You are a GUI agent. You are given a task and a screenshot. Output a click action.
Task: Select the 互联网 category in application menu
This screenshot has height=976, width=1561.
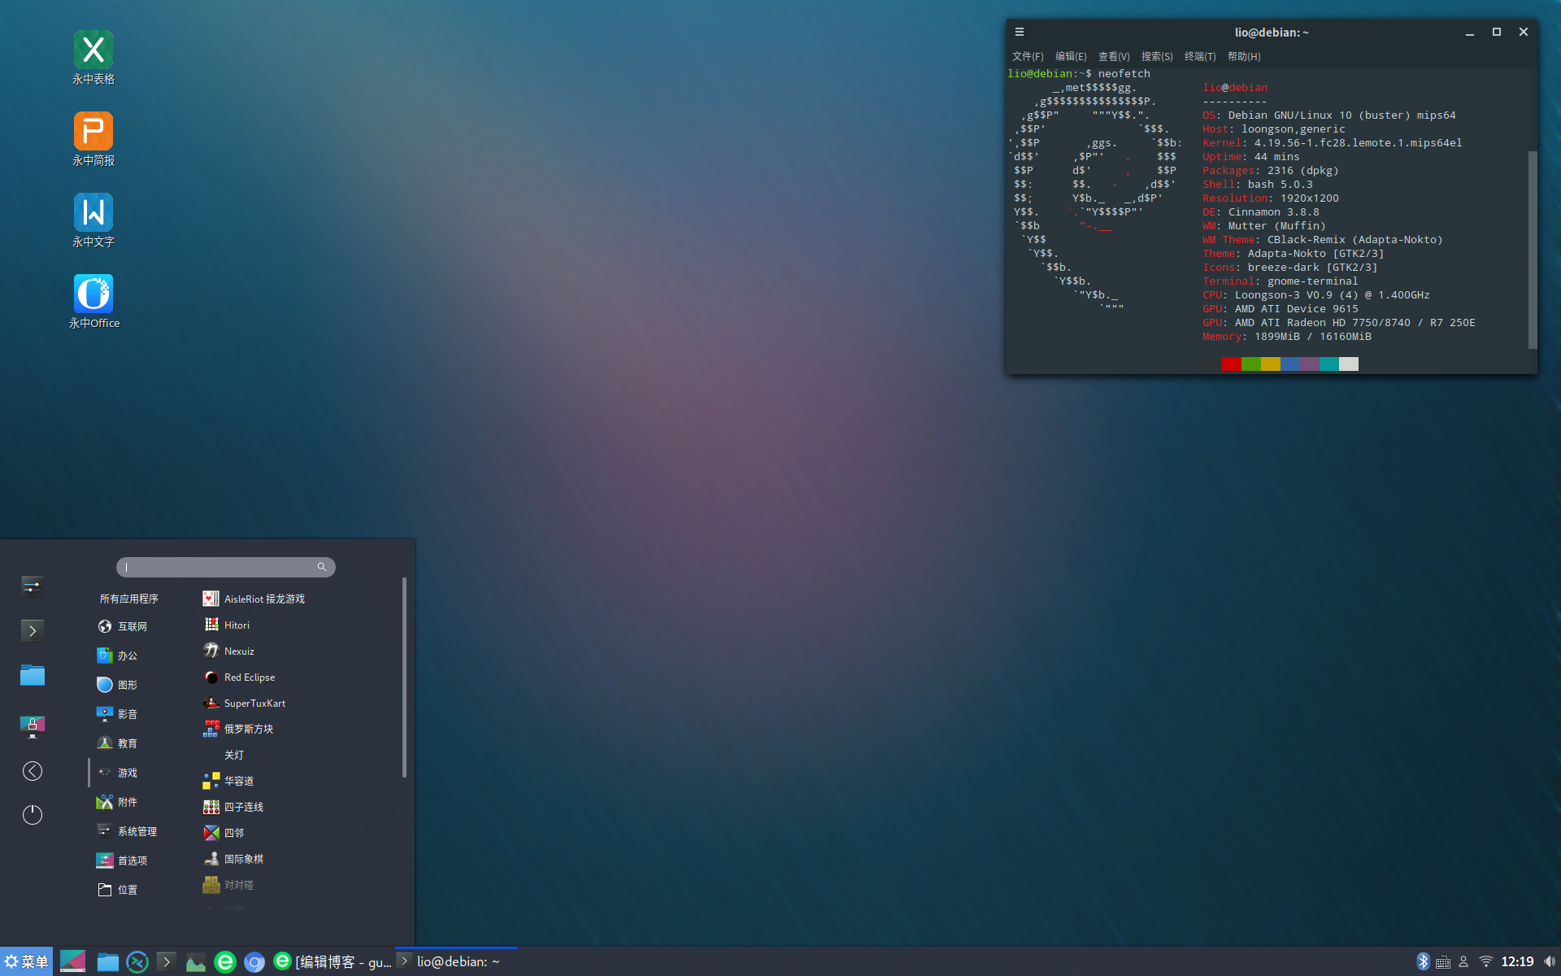point(132,626)
